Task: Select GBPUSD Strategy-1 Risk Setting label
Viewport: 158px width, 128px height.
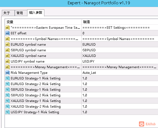Action: click(x=35, y=90)
